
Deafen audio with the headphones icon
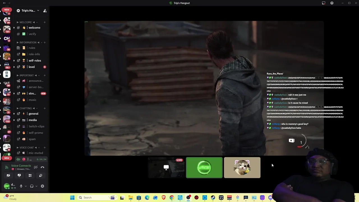click(32, 186)
